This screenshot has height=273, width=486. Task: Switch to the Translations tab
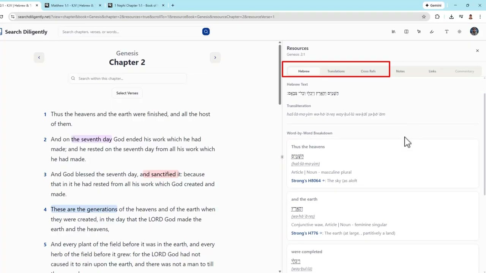click(336, 71)
